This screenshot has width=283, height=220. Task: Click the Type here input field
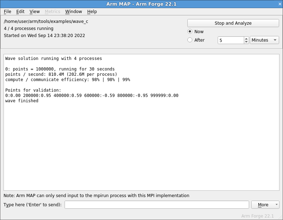[157, 205]
